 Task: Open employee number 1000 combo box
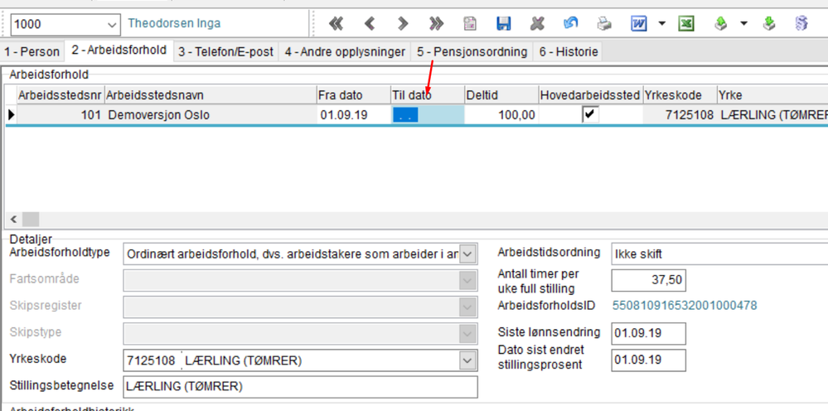click(x=111, y=24)
